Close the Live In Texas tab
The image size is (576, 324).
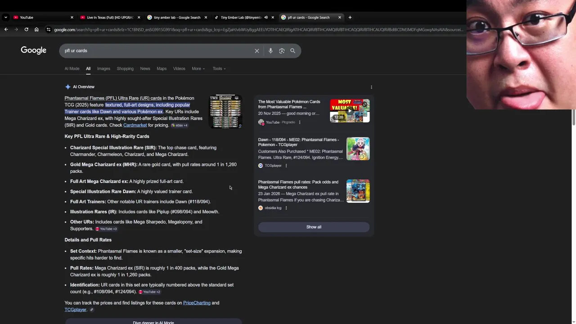[139, 18]
